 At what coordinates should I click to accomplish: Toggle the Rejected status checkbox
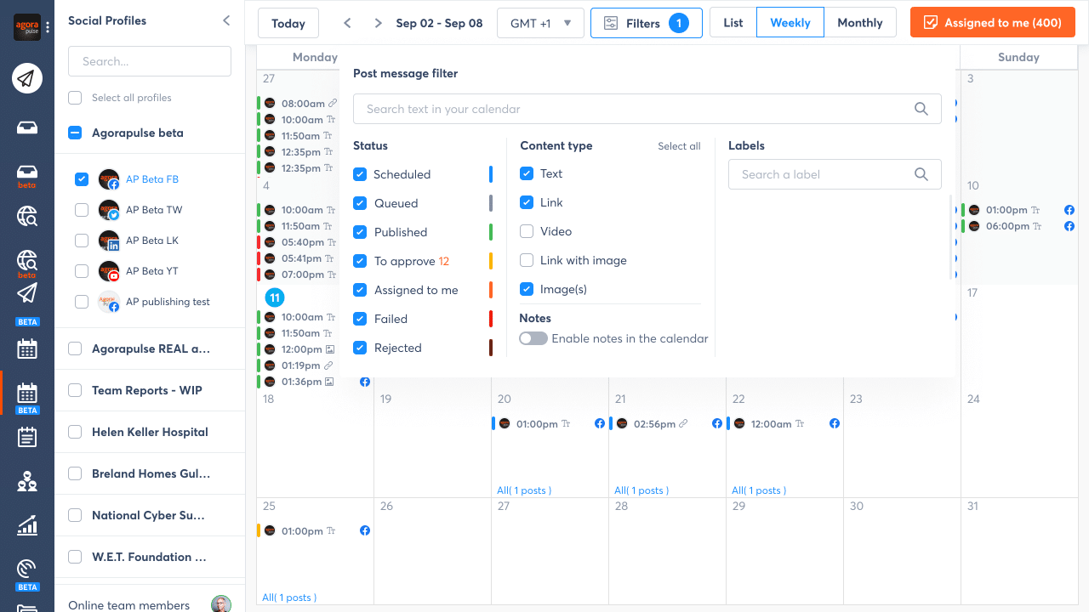(360, 348)
